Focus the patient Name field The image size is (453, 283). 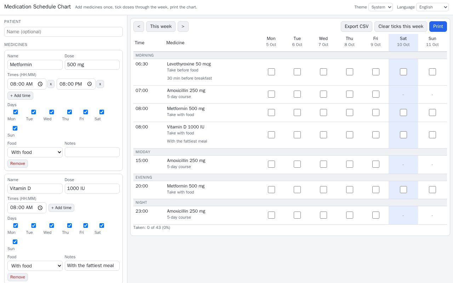(63, 32)
